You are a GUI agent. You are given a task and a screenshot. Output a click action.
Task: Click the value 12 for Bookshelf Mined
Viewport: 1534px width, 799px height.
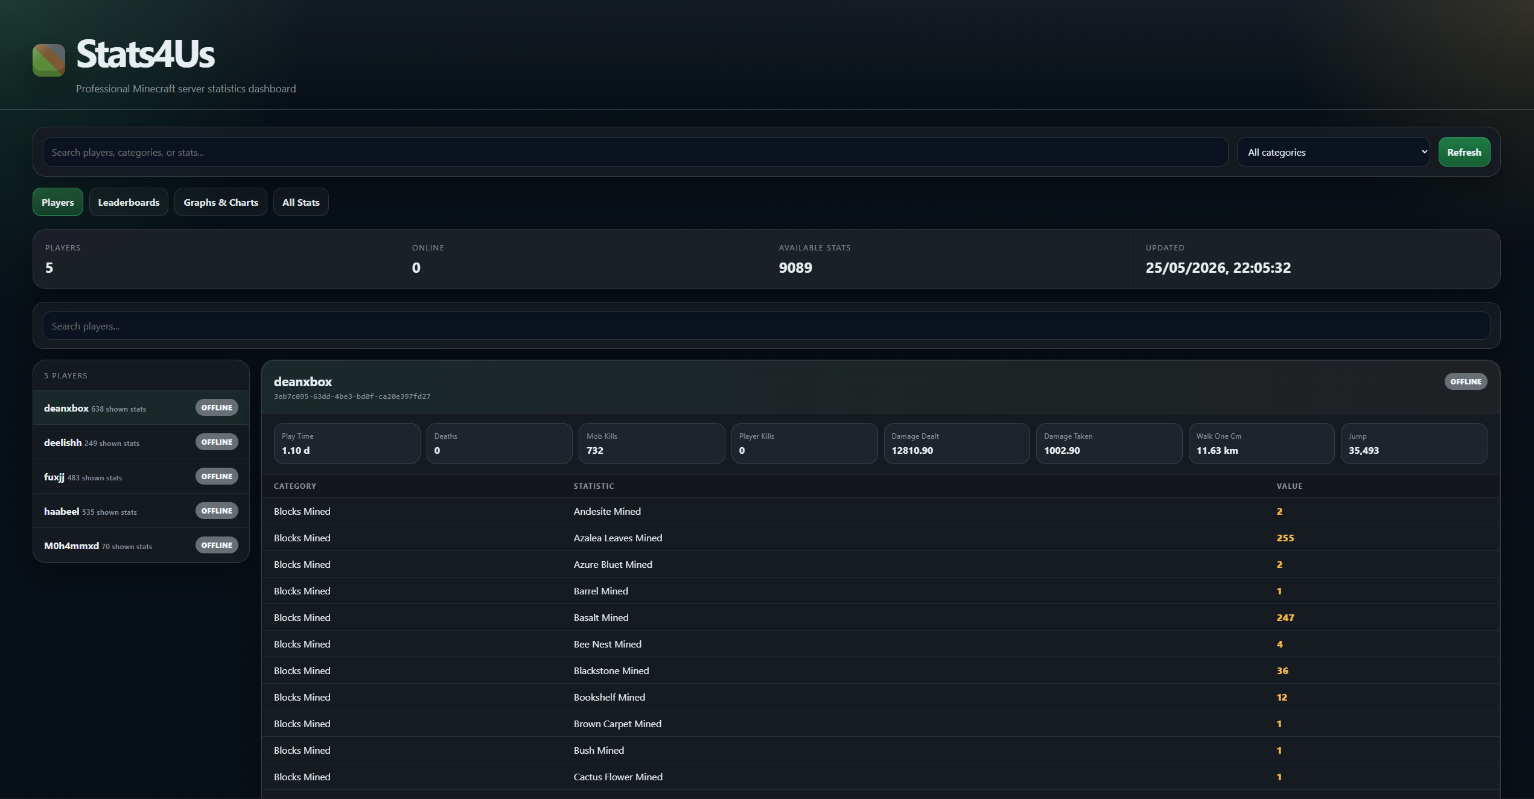pyautogui.click(x=1282, y=697)
